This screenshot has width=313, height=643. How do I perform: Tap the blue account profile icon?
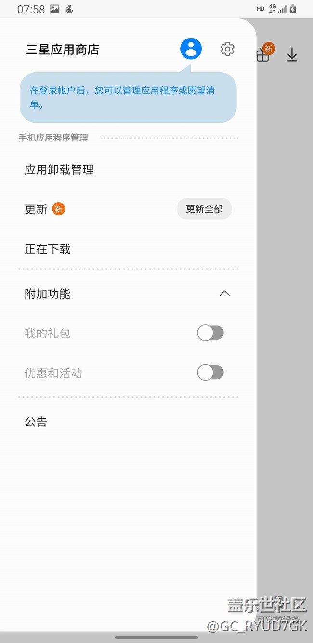point(191,49)
